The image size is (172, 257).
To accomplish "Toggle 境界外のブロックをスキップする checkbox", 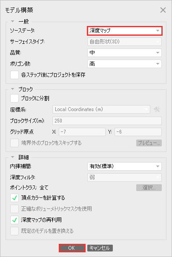I will click(x=14, y=143).
